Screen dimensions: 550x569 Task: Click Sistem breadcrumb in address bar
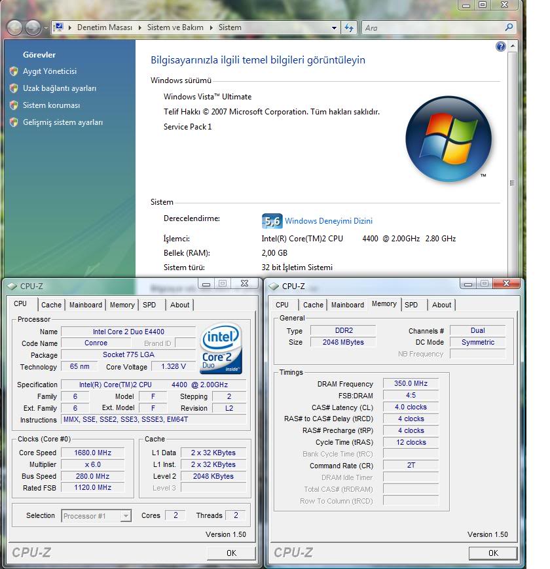[x=230, y=27]
